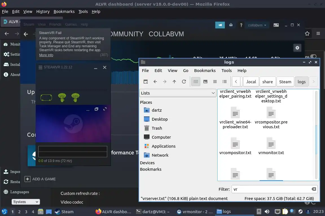The height and width of the screenshot is (216, 325).
Task: Open the System language dropdown
Action: [x=26, y=202]
